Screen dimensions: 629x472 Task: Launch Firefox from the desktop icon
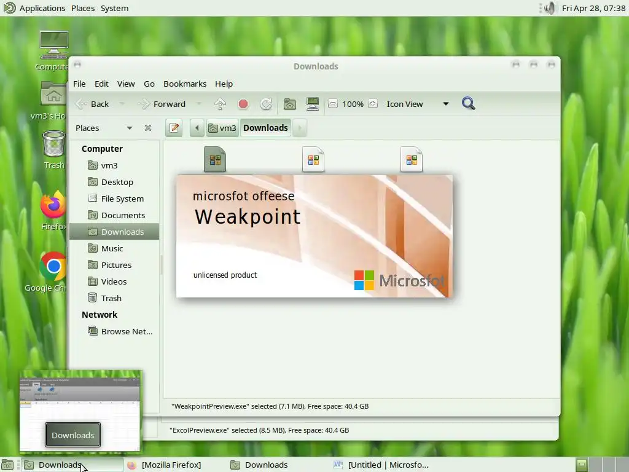pos(53,211)
